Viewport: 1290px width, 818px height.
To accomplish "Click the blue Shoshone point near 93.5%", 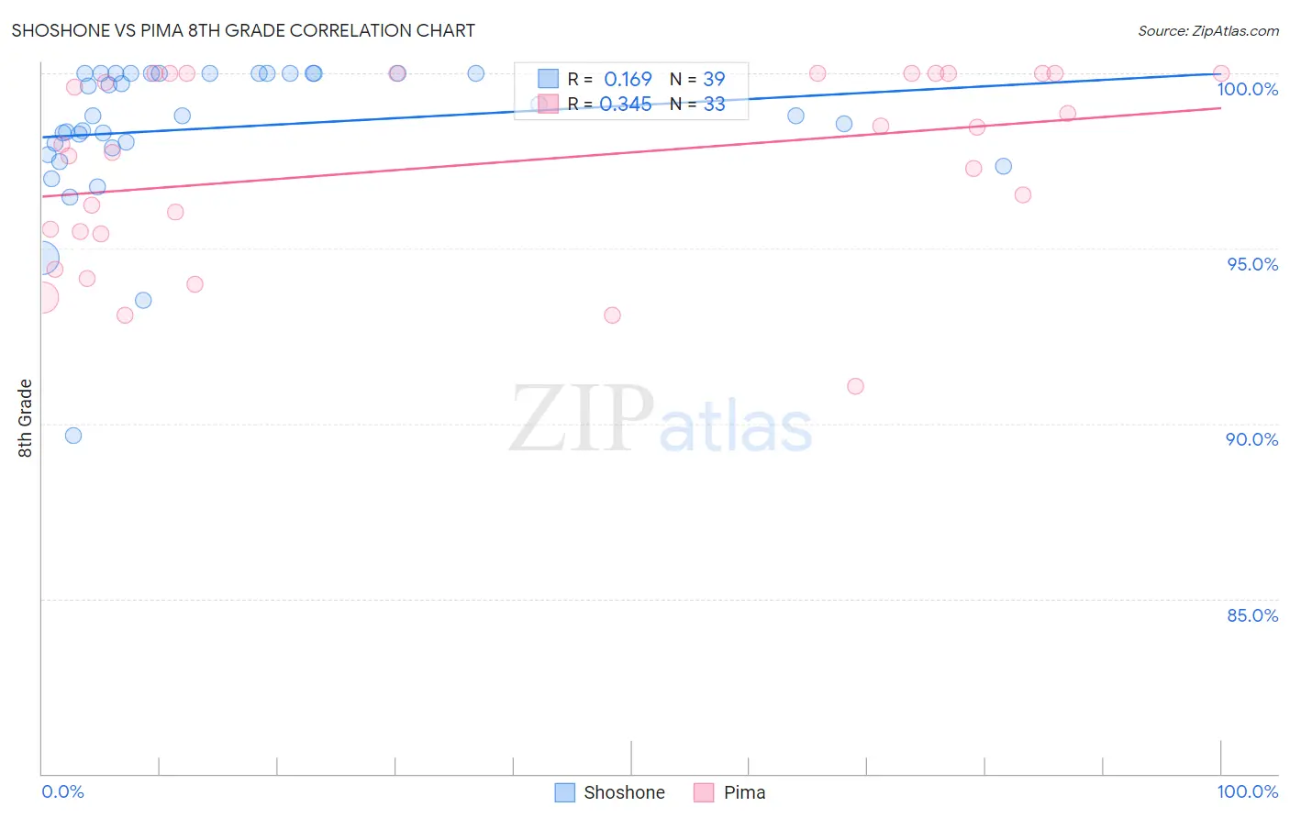I will tap(143, 301).
